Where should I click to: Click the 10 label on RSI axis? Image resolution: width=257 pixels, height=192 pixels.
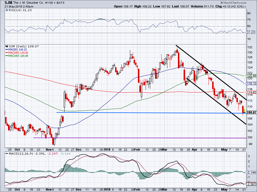[249, 39]
